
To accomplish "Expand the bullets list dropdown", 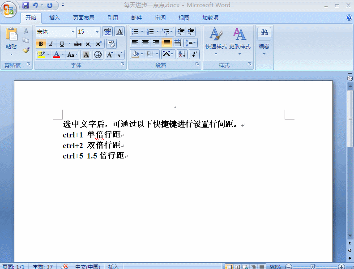I will pos(142,32).
